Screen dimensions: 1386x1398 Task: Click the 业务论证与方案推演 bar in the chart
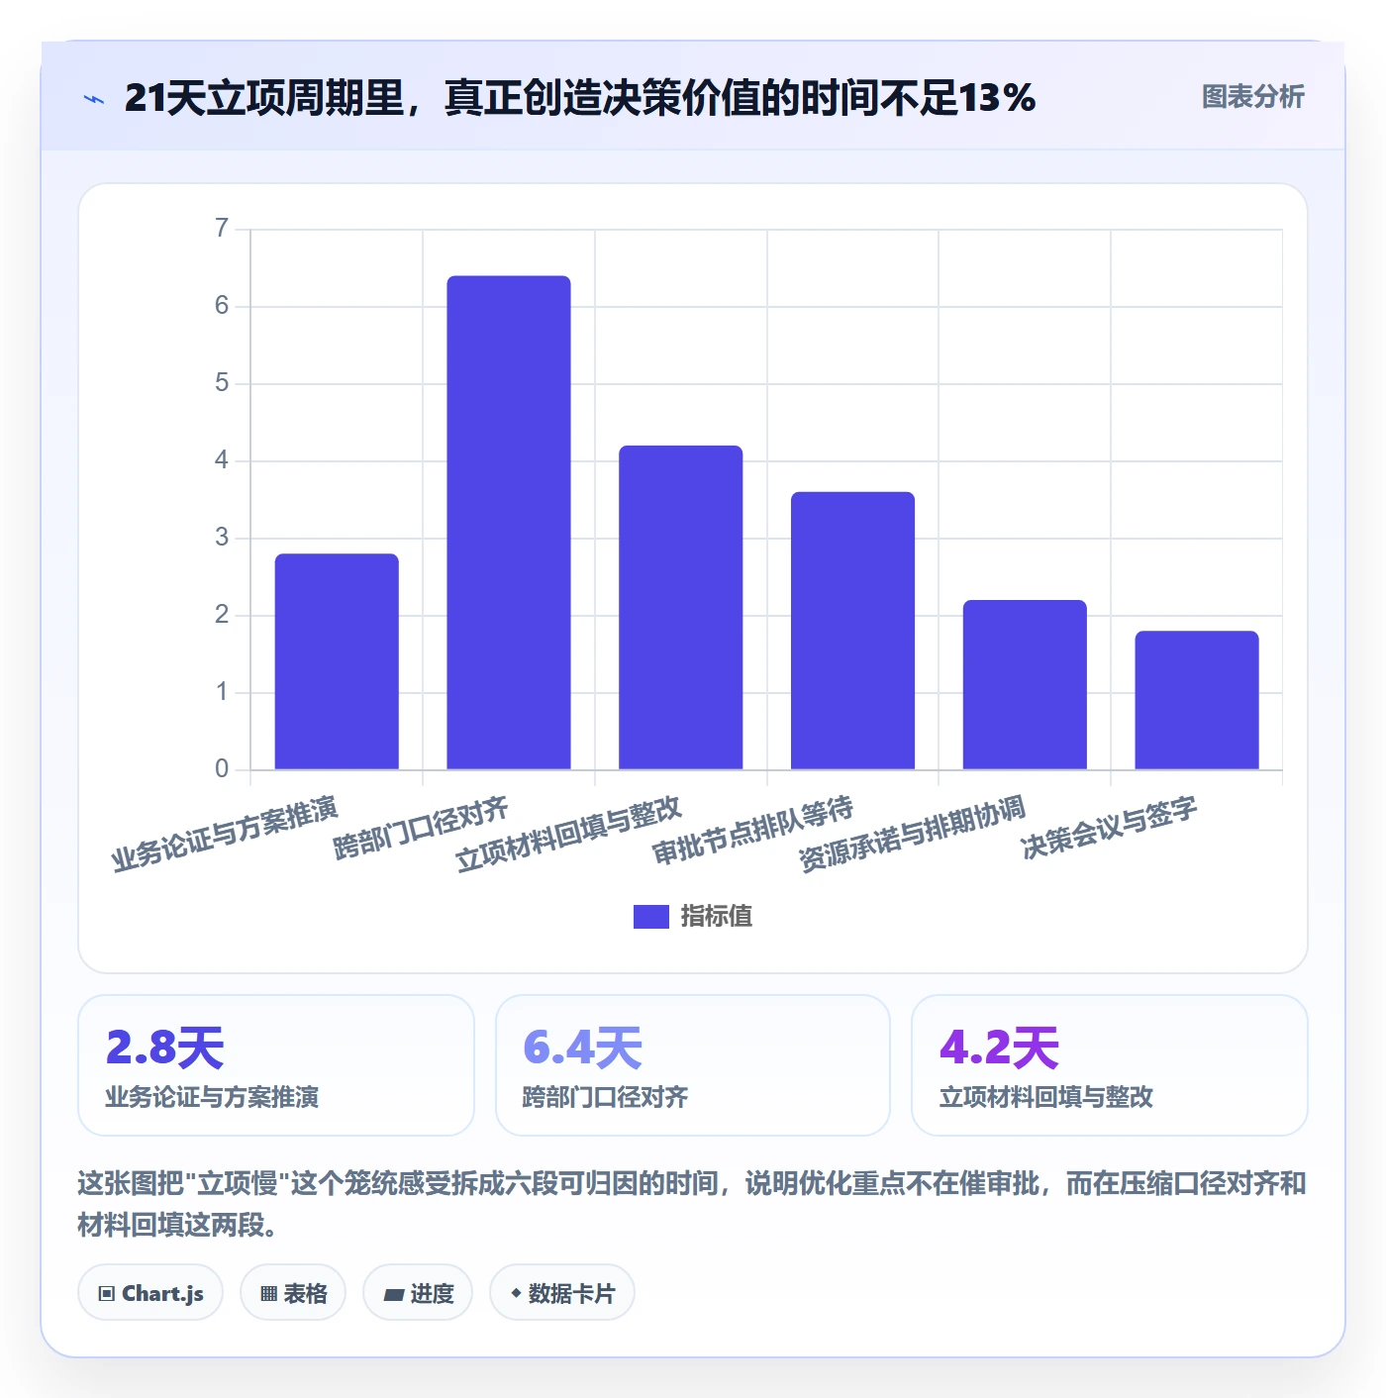click(337, 661)
